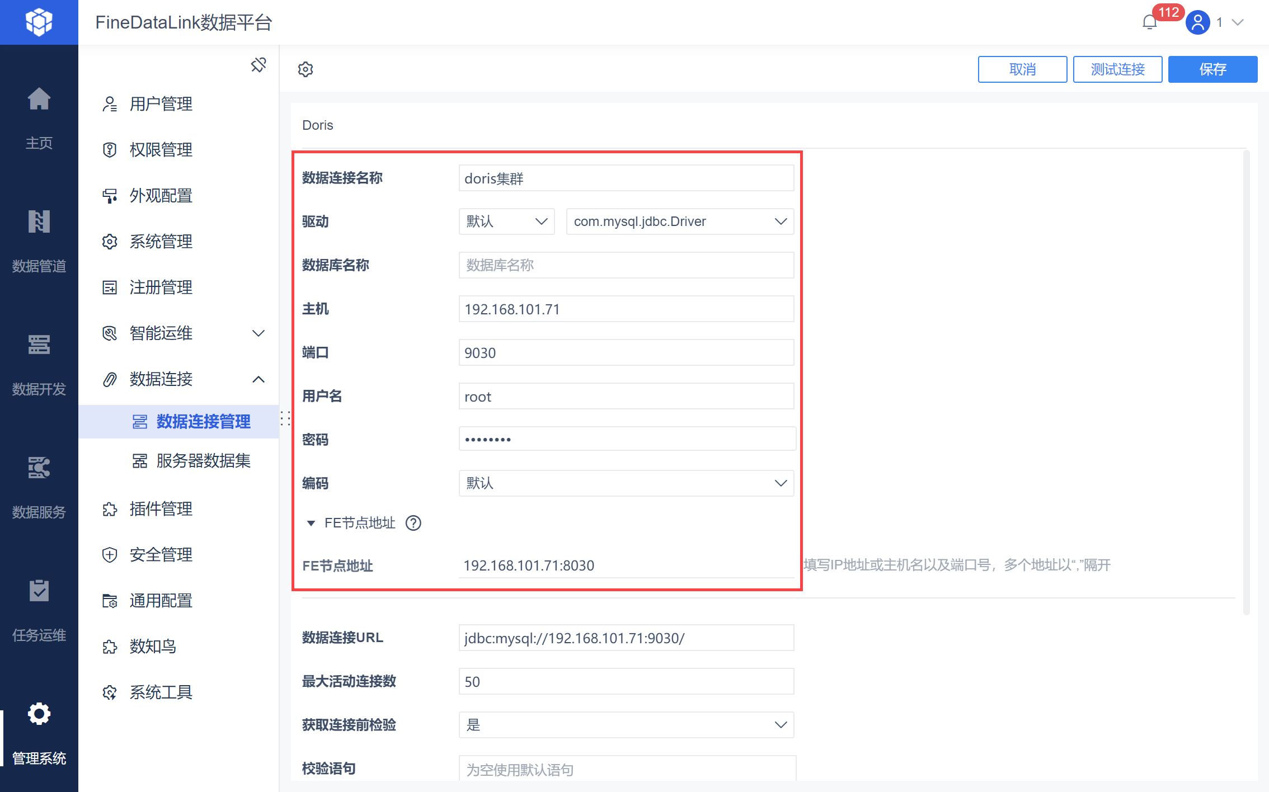
Task: Open the user avatar profile icon
Action: coord(1197,22)
